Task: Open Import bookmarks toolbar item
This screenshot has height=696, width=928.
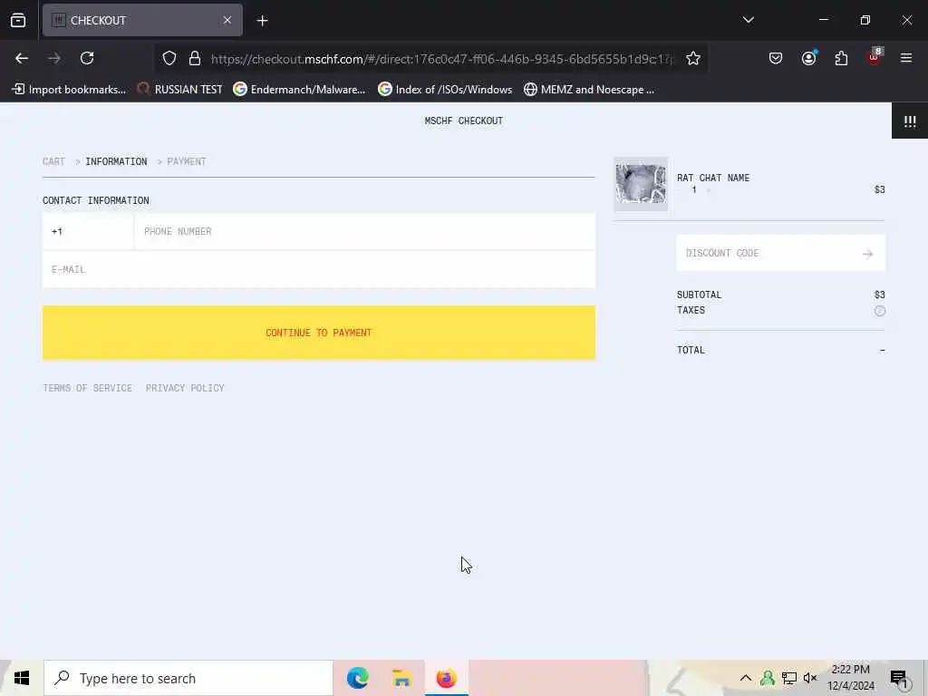Action: [x=69, y=90]
